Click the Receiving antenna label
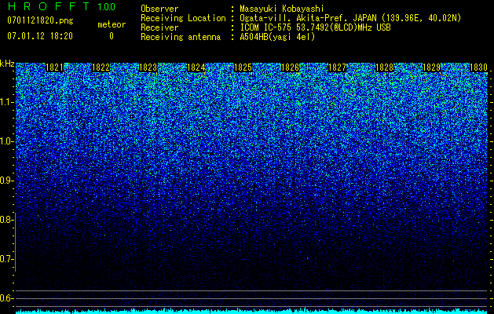The height and width of the screenshot is (314, 494). point(181,37)
